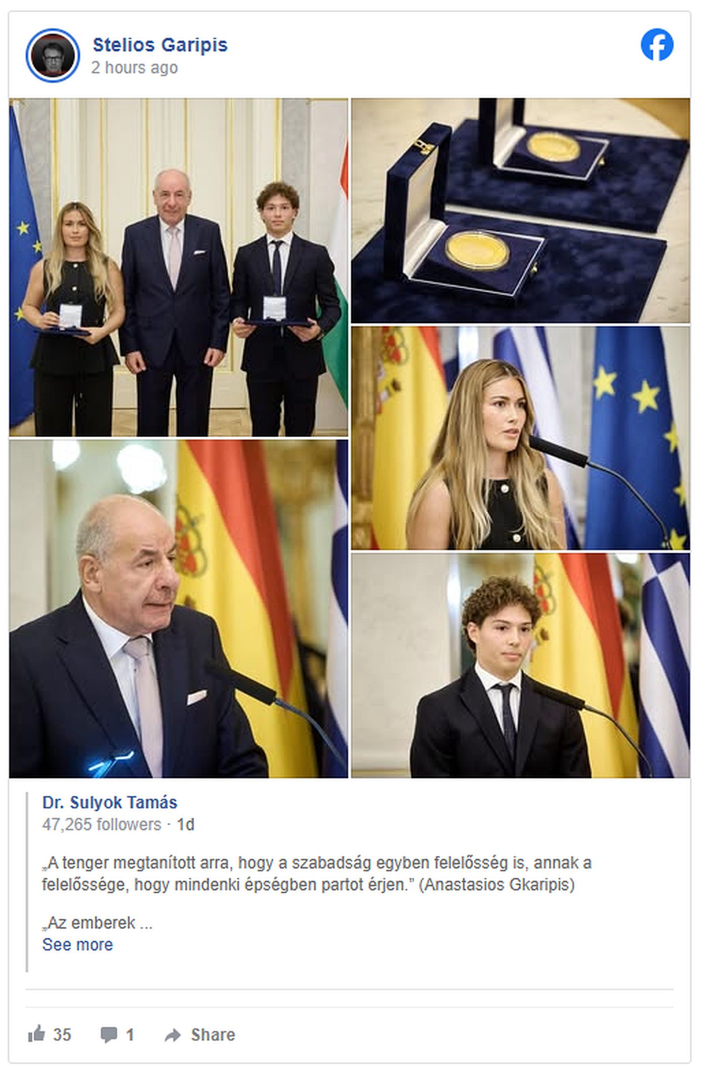View the 47,265 followers text
Viewport: 702px width, 1073px height.
pos(101,825)
